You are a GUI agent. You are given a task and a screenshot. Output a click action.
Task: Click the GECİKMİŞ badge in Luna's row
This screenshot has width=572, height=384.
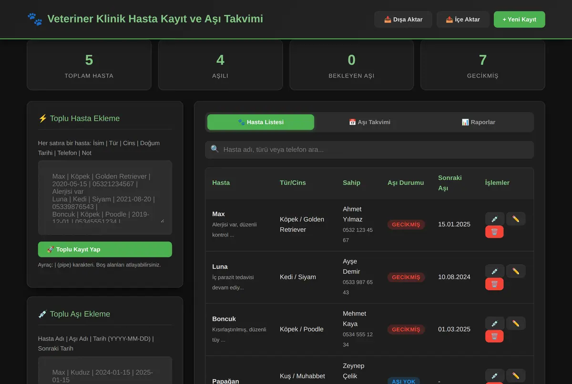point(406,277)
